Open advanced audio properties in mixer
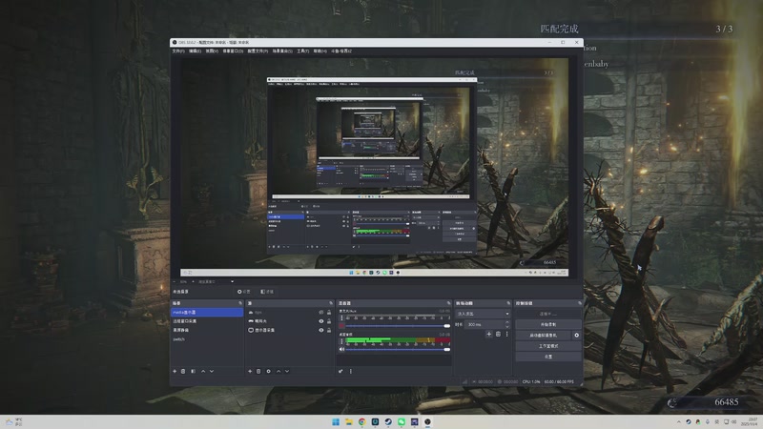Viewport: 763px width, 429px height. tap(340, 371)
